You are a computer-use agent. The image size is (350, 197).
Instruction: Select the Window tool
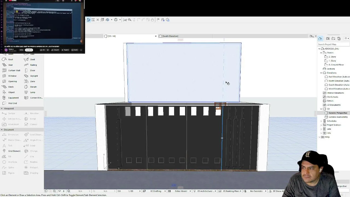(9, 76)
